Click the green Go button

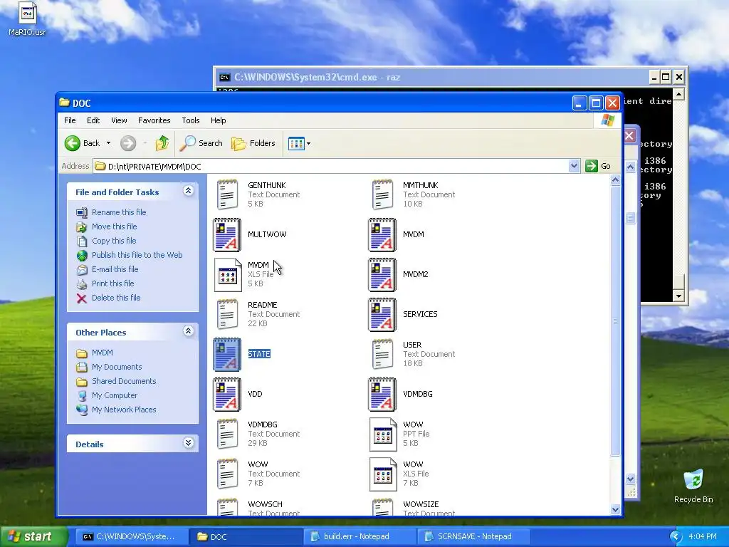pos(598,166)
